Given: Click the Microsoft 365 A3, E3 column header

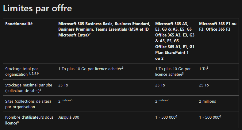Looking at the screenshot, I should tap(175, 41).
